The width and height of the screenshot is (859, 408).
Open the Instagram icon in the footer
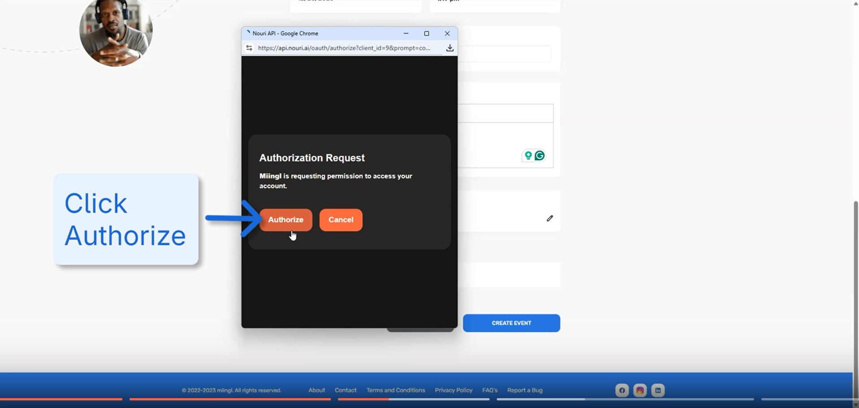[x=640, y=391]
